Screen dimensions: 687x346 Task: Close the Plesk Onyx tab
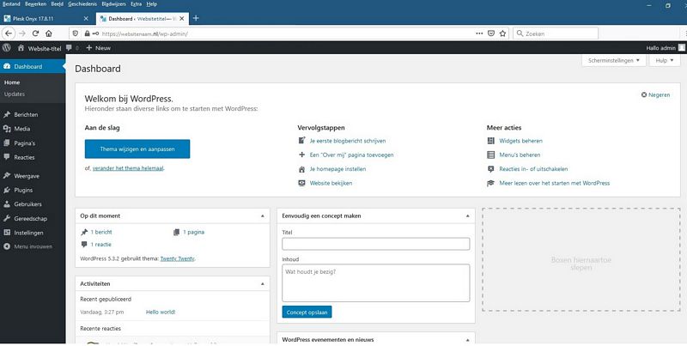(86, 18)
